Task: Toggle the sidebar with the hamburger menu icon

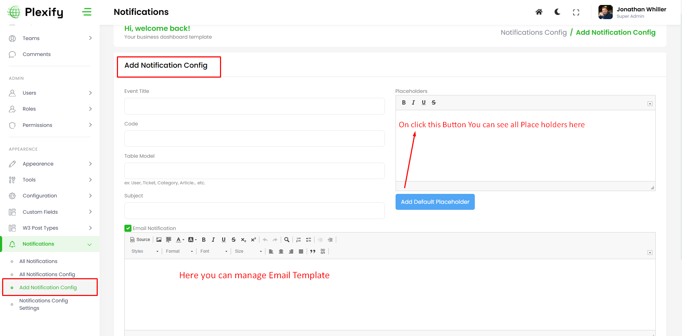Action: [x=87, y=12]
